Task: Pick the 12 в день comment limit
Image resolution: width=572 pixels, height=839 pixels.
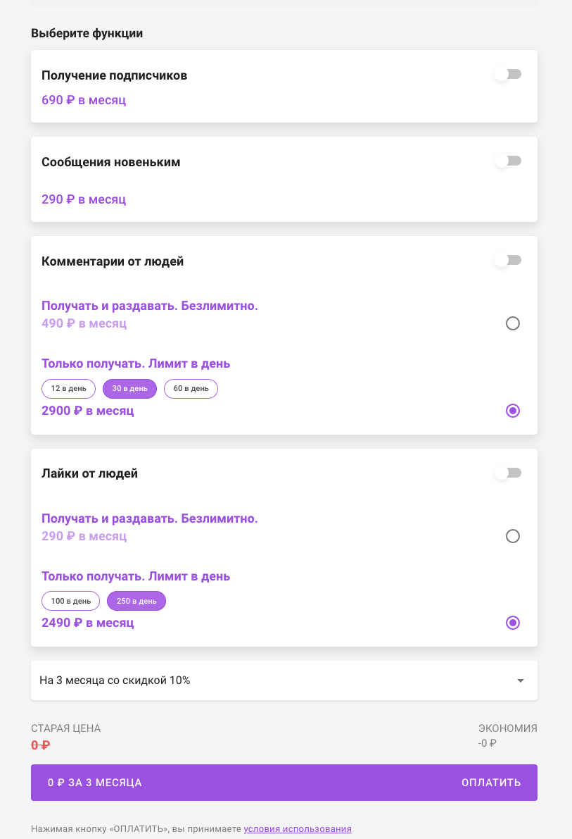Action: click(x=69, y=388)
